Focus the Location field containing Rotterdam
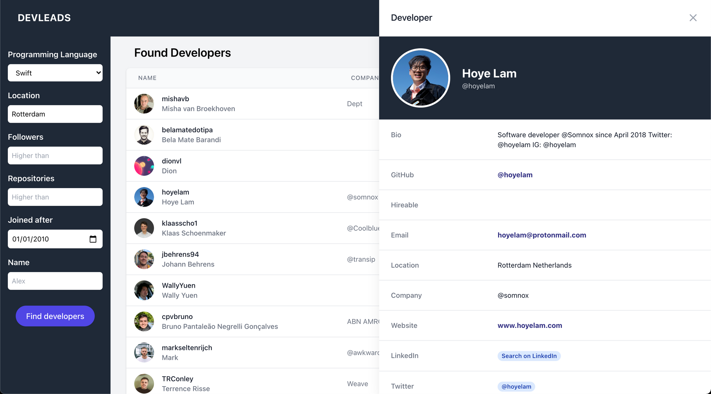711x394 pixels. tap(55, 114)
